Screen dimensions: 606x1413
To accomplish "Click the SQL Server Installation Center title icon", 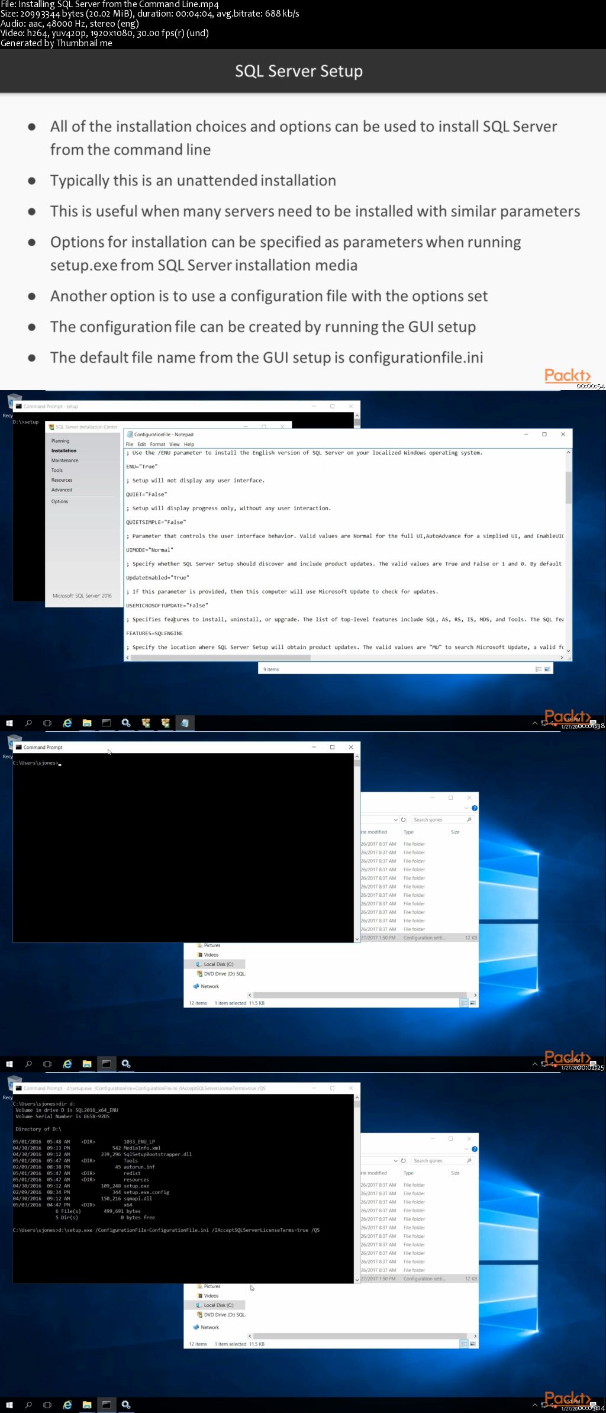I will coord(51,427).
